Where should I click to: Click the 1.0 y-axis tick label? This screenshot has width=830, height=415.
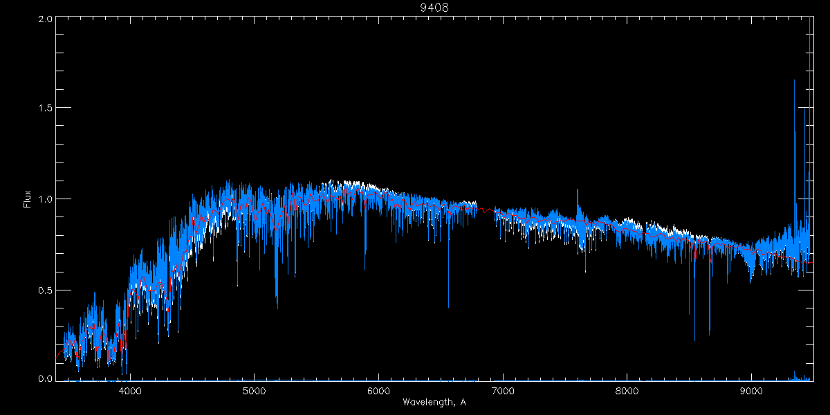[x=44, y=199]
